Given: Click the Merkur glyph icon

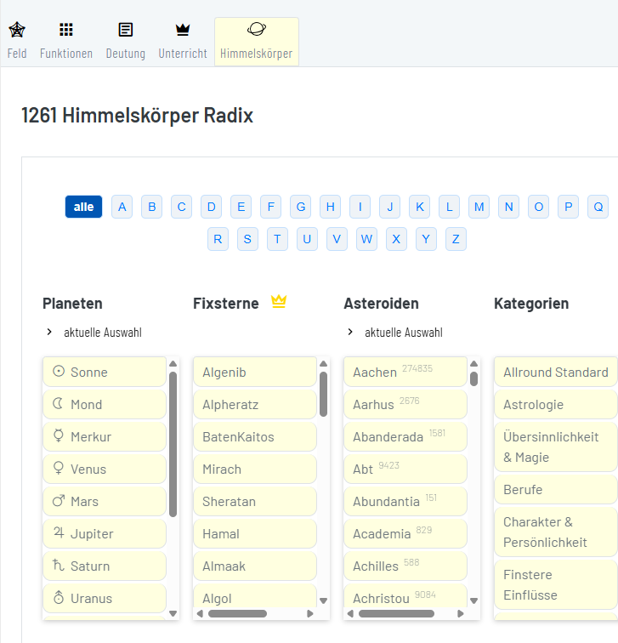Looking at the screenshot, I should 59,435.
